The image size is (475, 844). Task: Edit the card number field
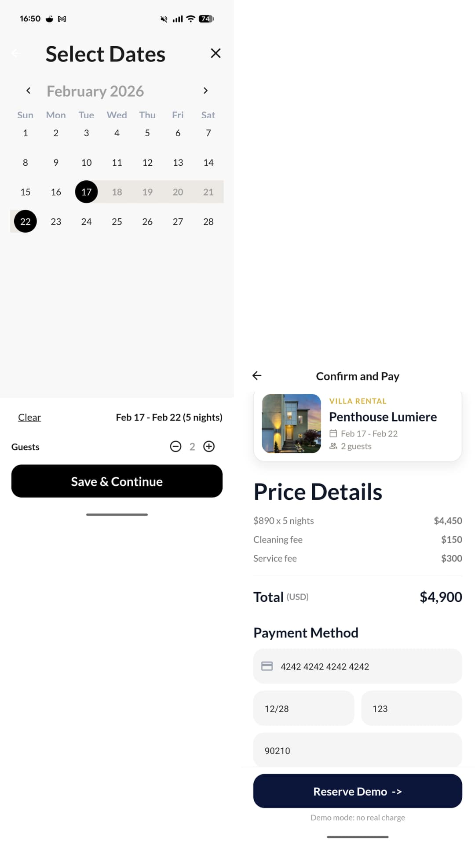pos(365,666)
